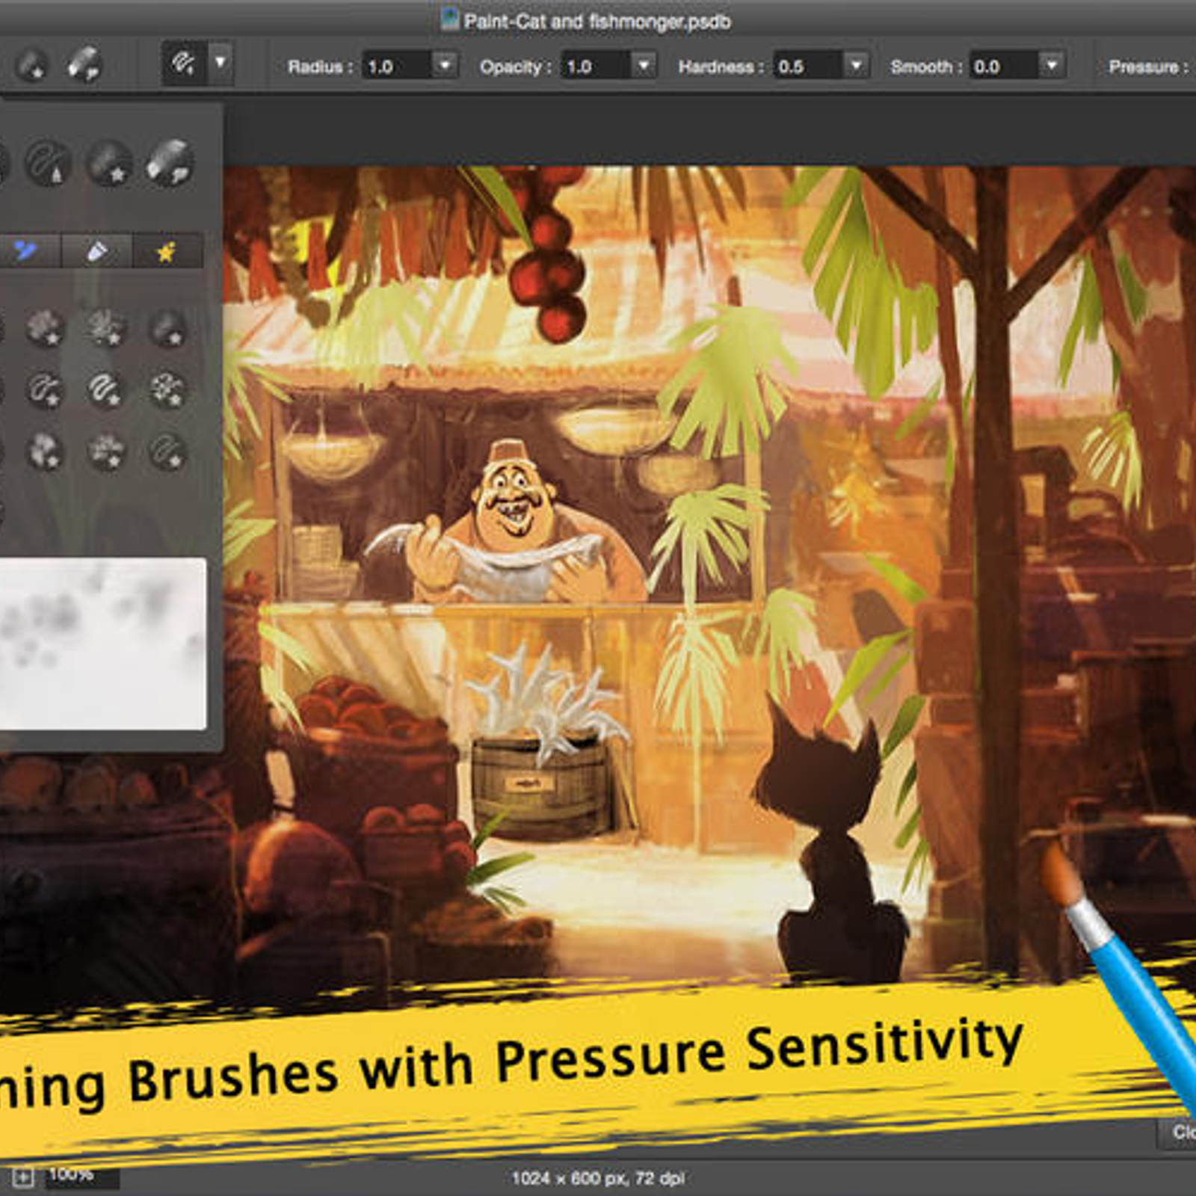
Task: Pick the thick squiggle brush in second grid row
Action: point(105,389)
